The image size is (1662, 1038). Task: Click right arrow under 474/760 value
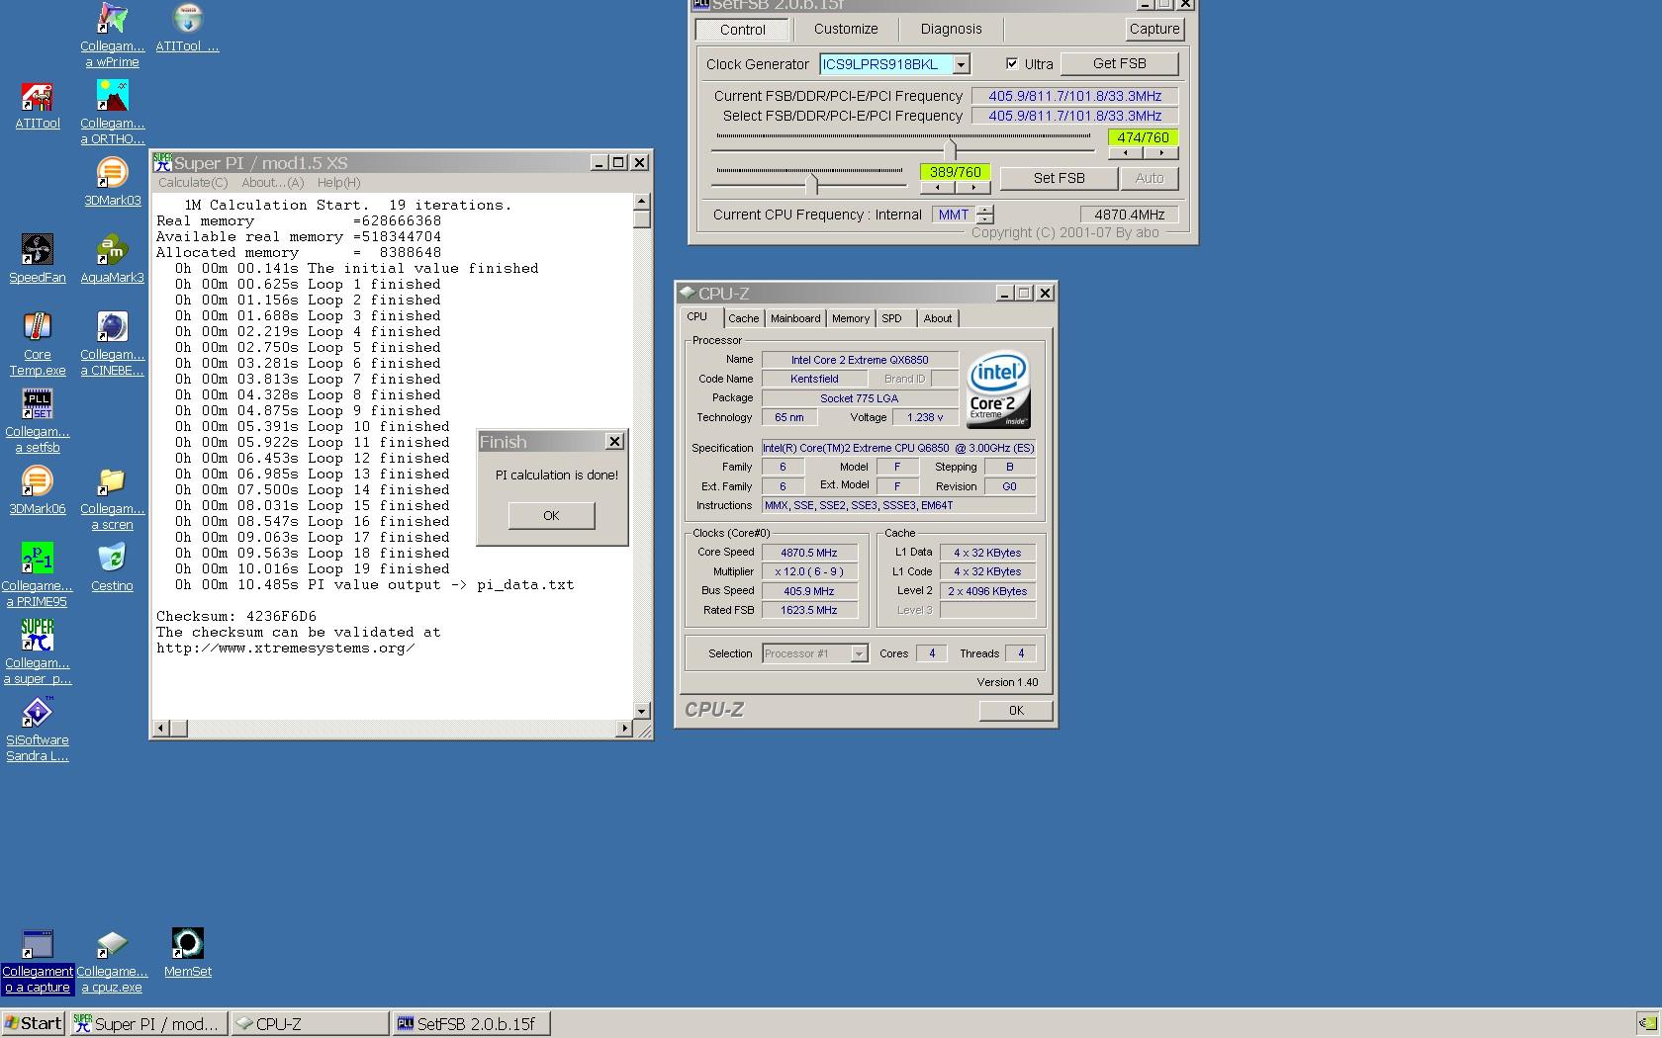tap(1161, 153)
